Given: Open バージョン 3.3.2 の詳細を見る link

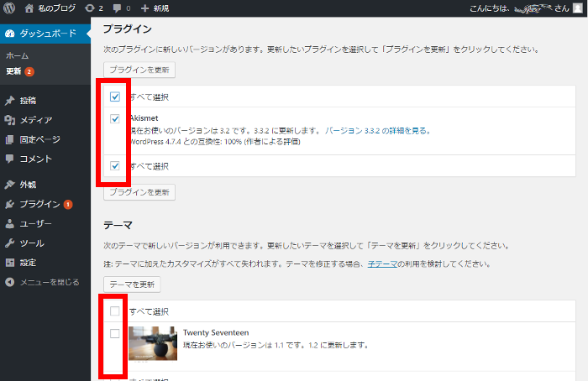Looking at the screenshot, I should pos(378,131).
